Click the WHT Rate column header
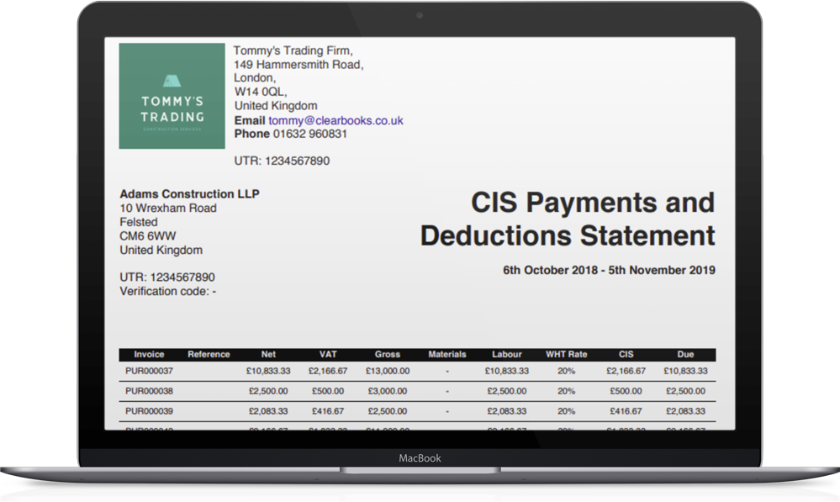This screenshot has width=840, height=502. tap(567, 354)
